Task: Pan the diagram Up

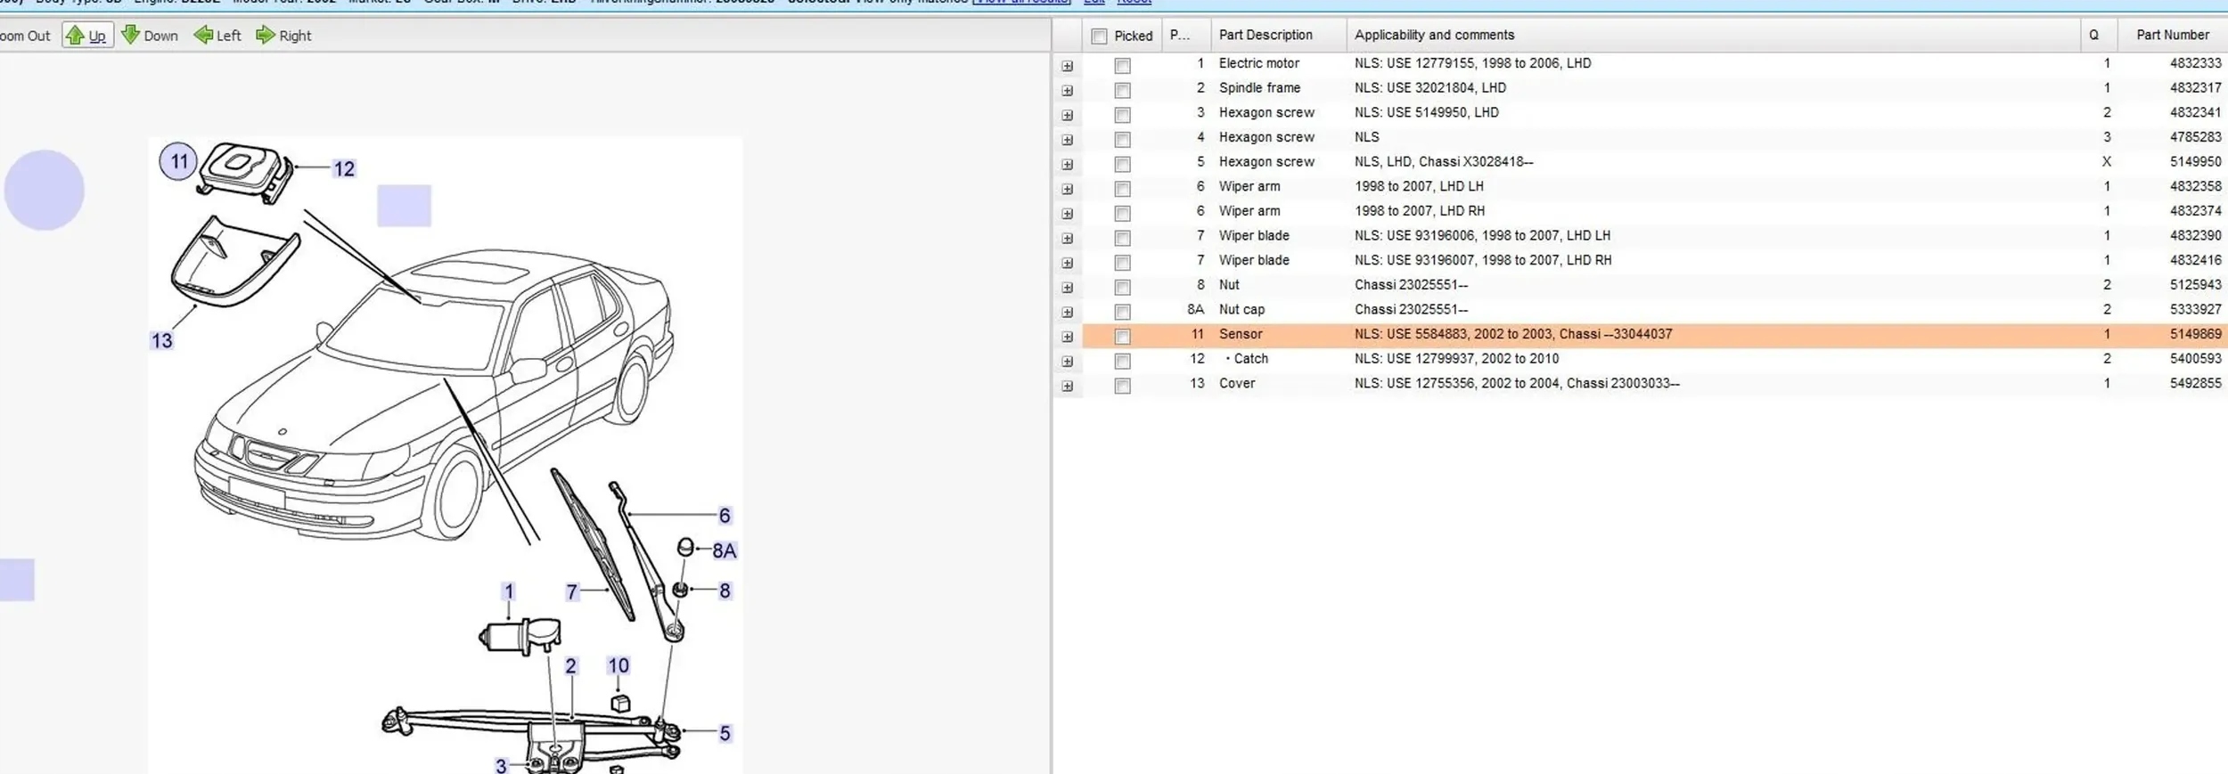Action: [87, 36]
